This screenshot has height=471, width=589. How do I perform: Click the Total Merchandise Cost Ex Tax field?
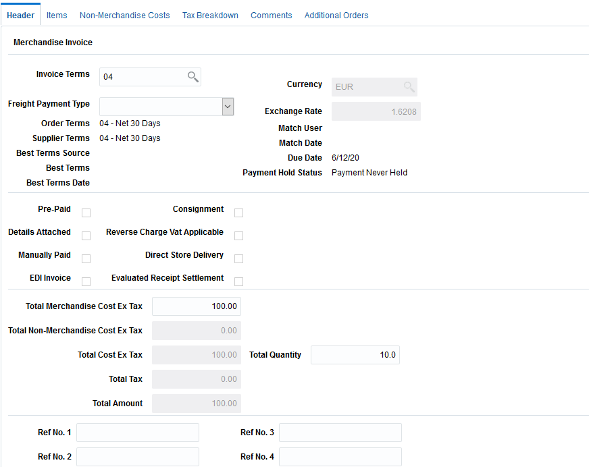(196, 306)
